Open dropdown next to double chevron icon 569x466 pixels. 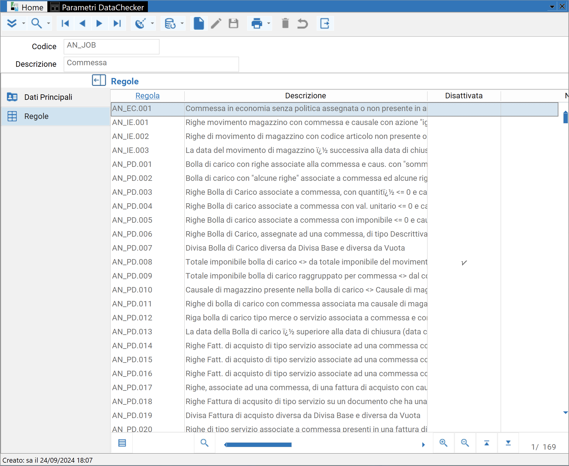click(23, 23)
